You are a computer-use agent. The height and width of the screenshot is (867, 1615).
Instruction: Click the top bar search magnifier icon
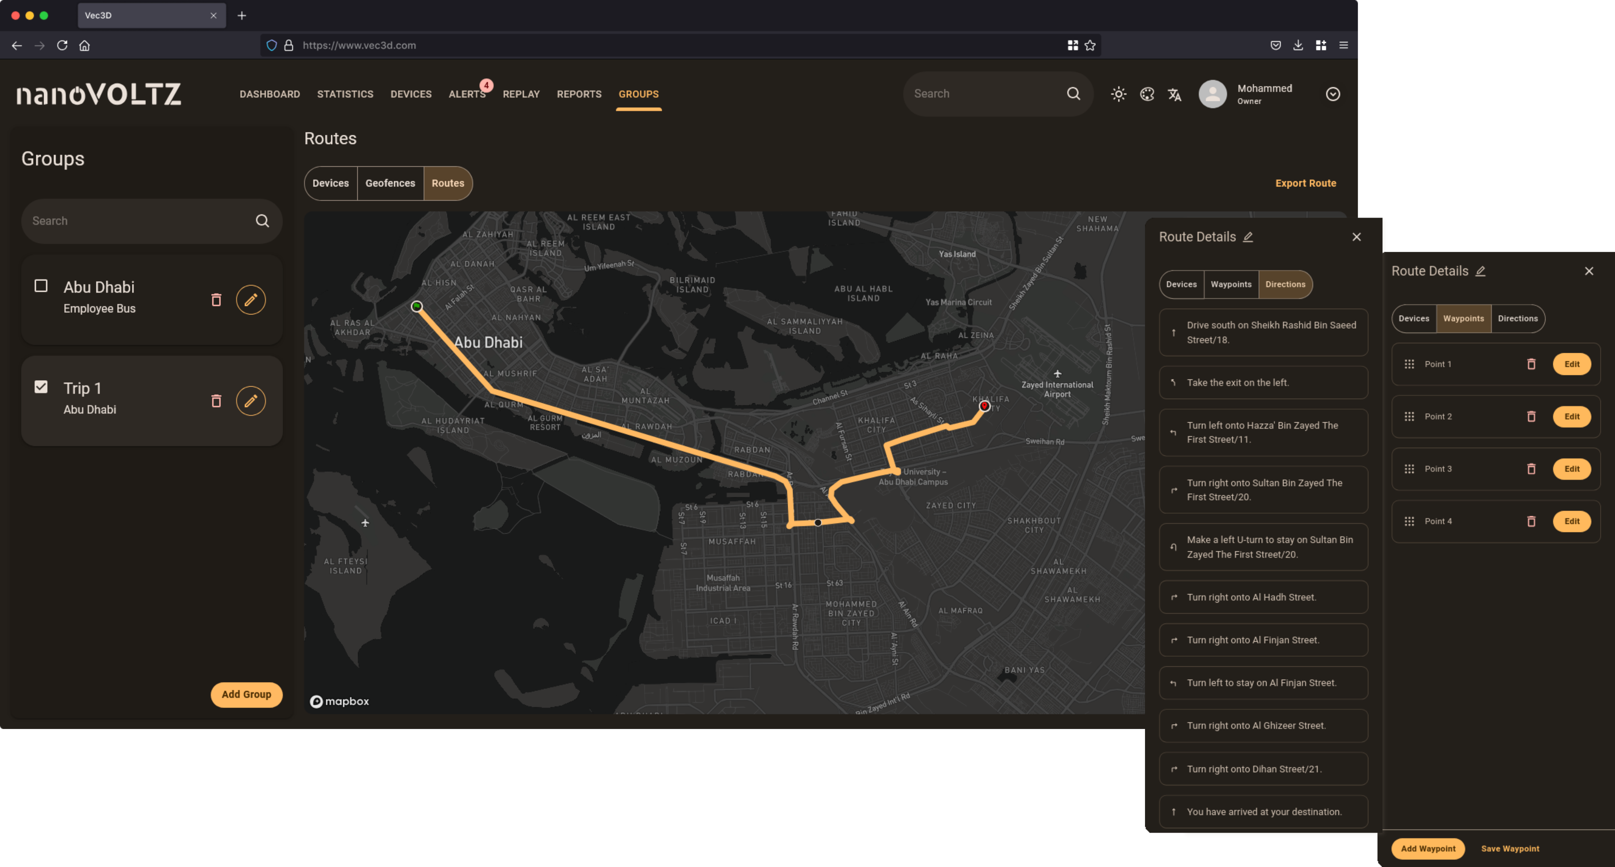tap(1074, 93)
